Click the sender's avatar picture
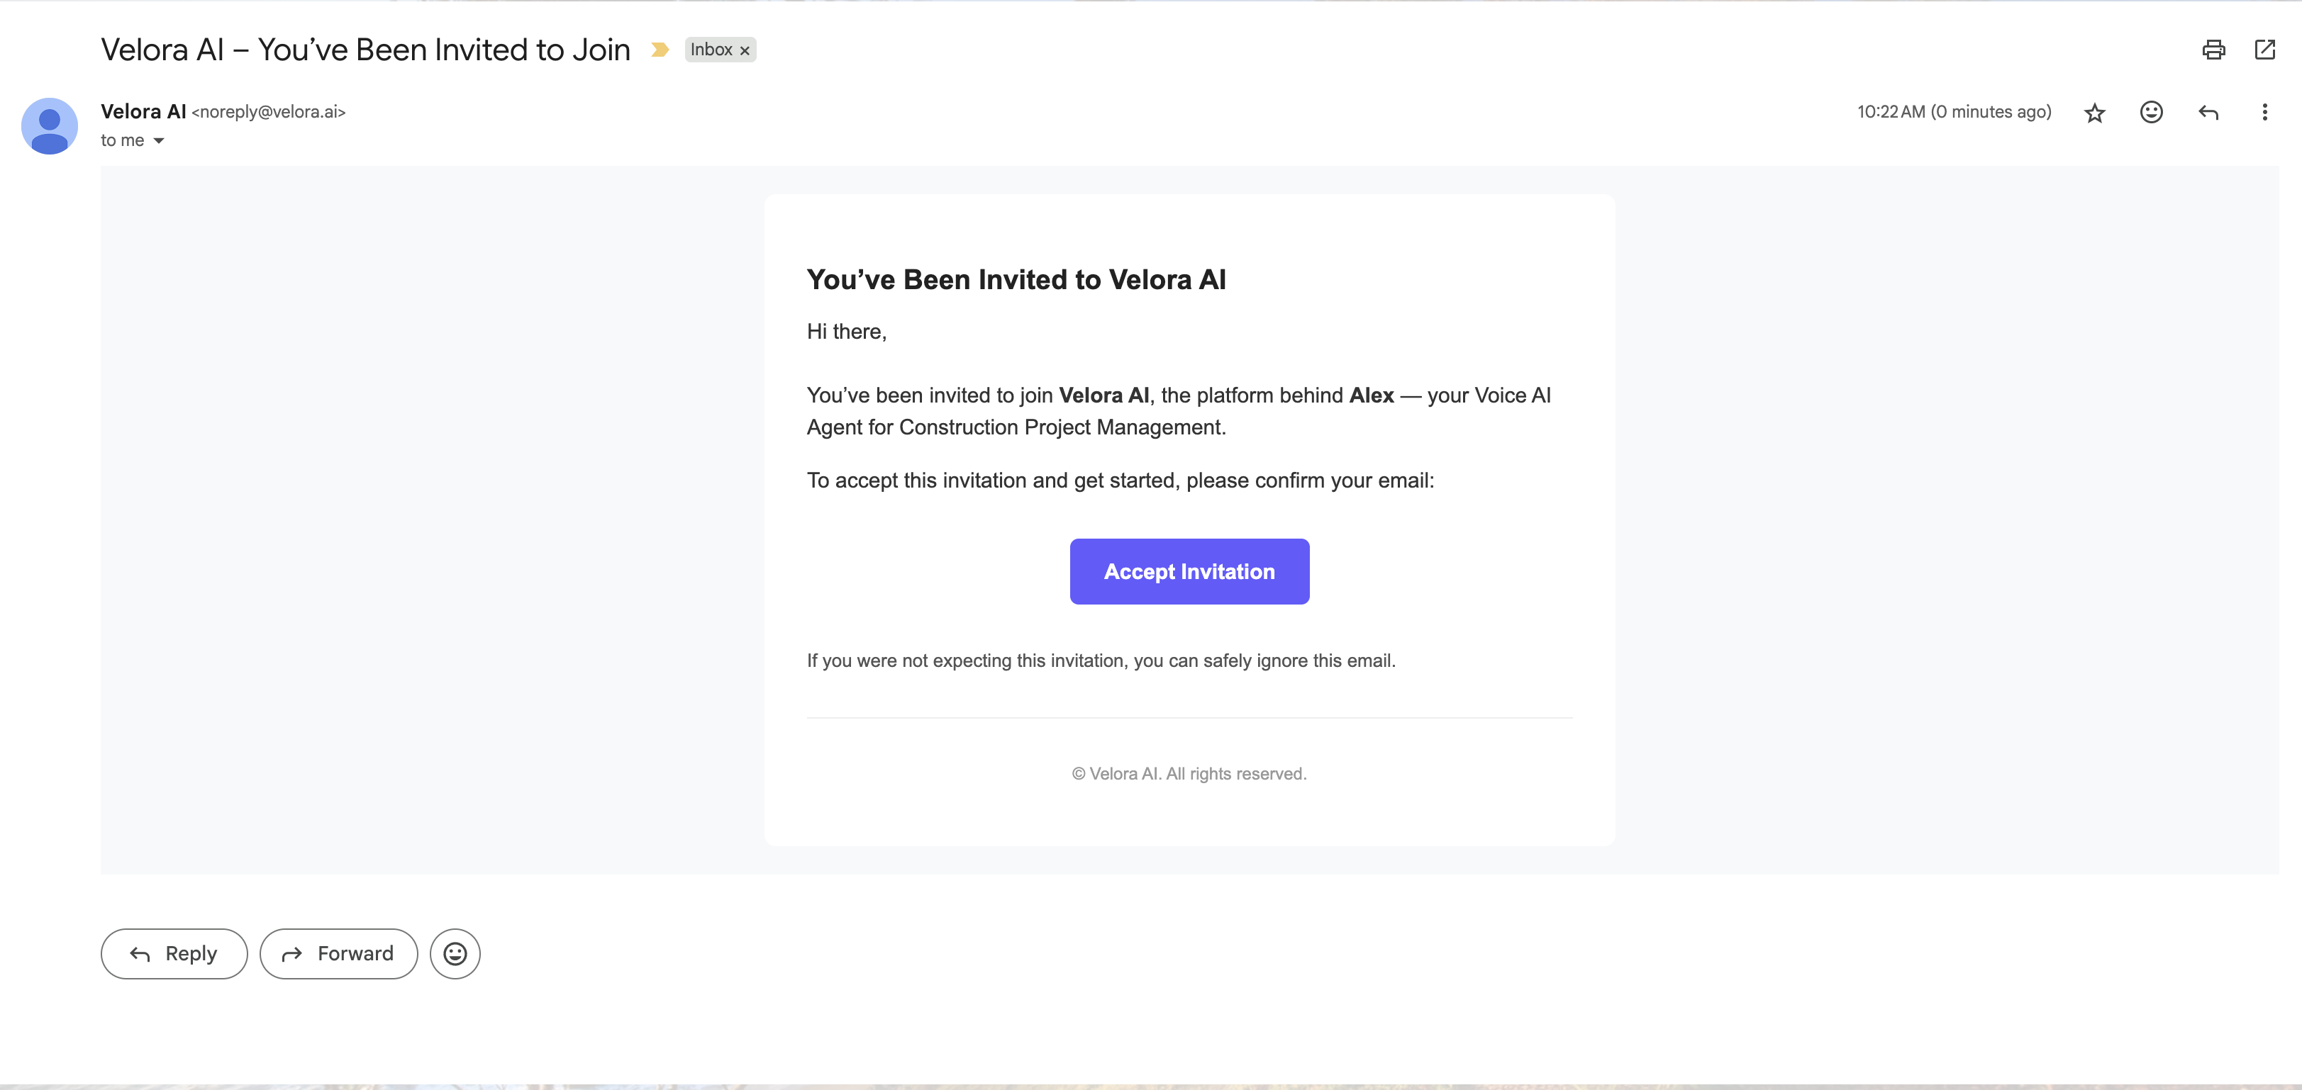The height and width of the screenshot is (1090, 2302). click(x=49, y=126)
